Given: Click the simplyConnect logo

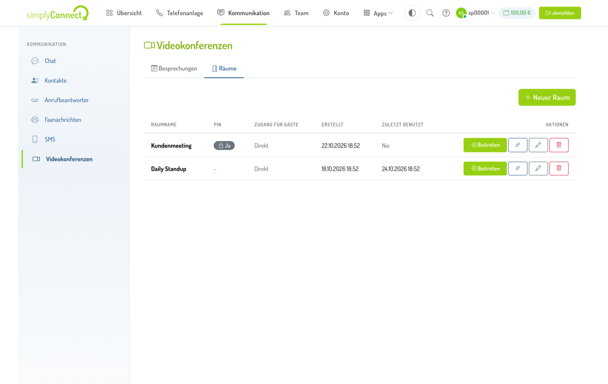Looking at the screenshot, I should click(57, 13).
